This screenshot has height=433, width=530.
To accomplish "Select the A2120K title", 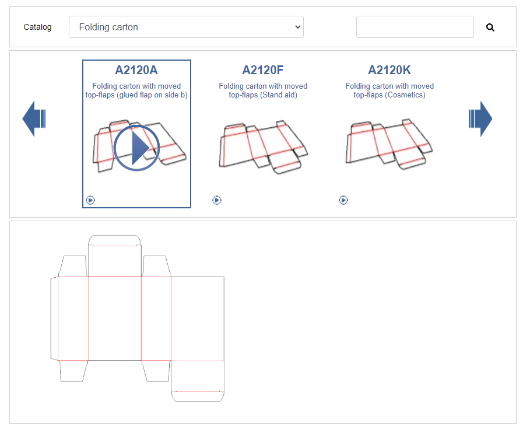I will [x=389, y=70].
